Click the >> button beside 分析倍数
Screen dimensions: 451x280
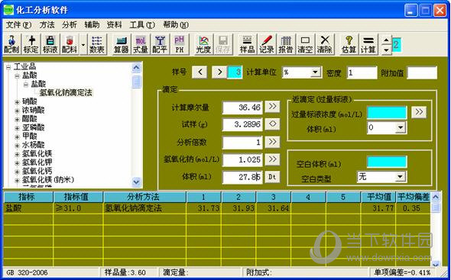(272, 142)
